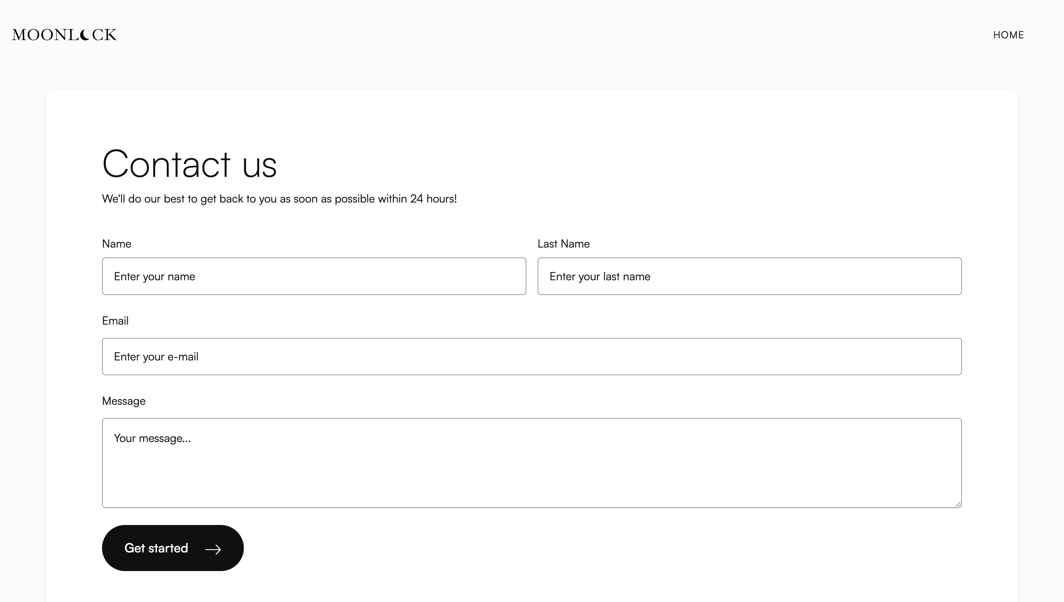Click the Name field label
This screenshot has width=1064, height=602.
click(x=117, y=244)
